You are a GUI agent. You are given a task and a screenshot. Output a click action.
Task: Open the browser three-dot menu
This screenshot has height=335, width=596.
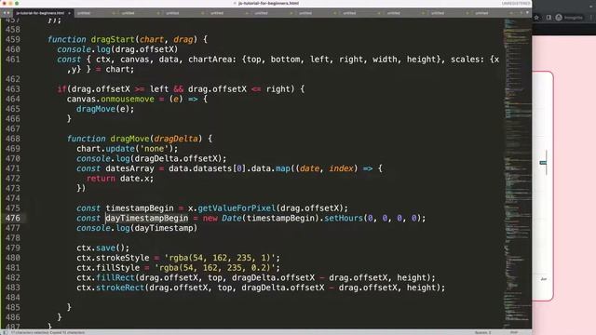591,18
